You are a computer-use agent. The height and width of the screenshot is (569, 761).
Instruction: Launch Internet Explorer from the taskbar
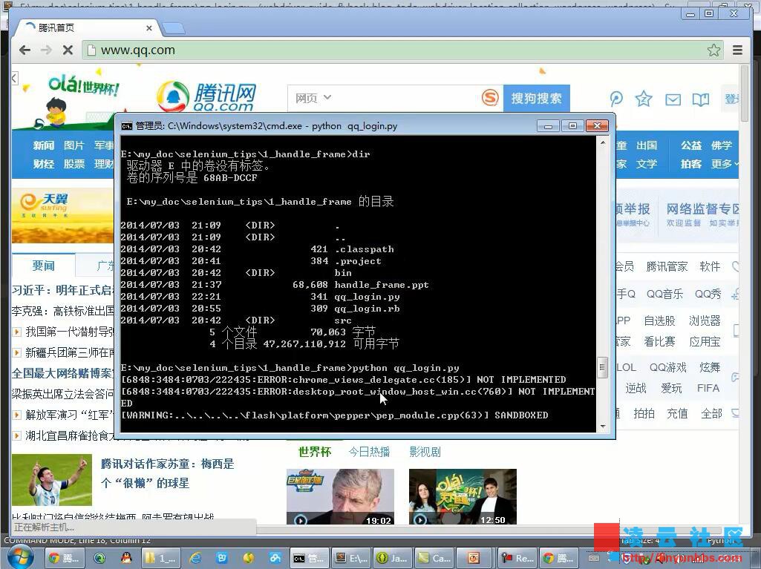[x=195, y=559]
